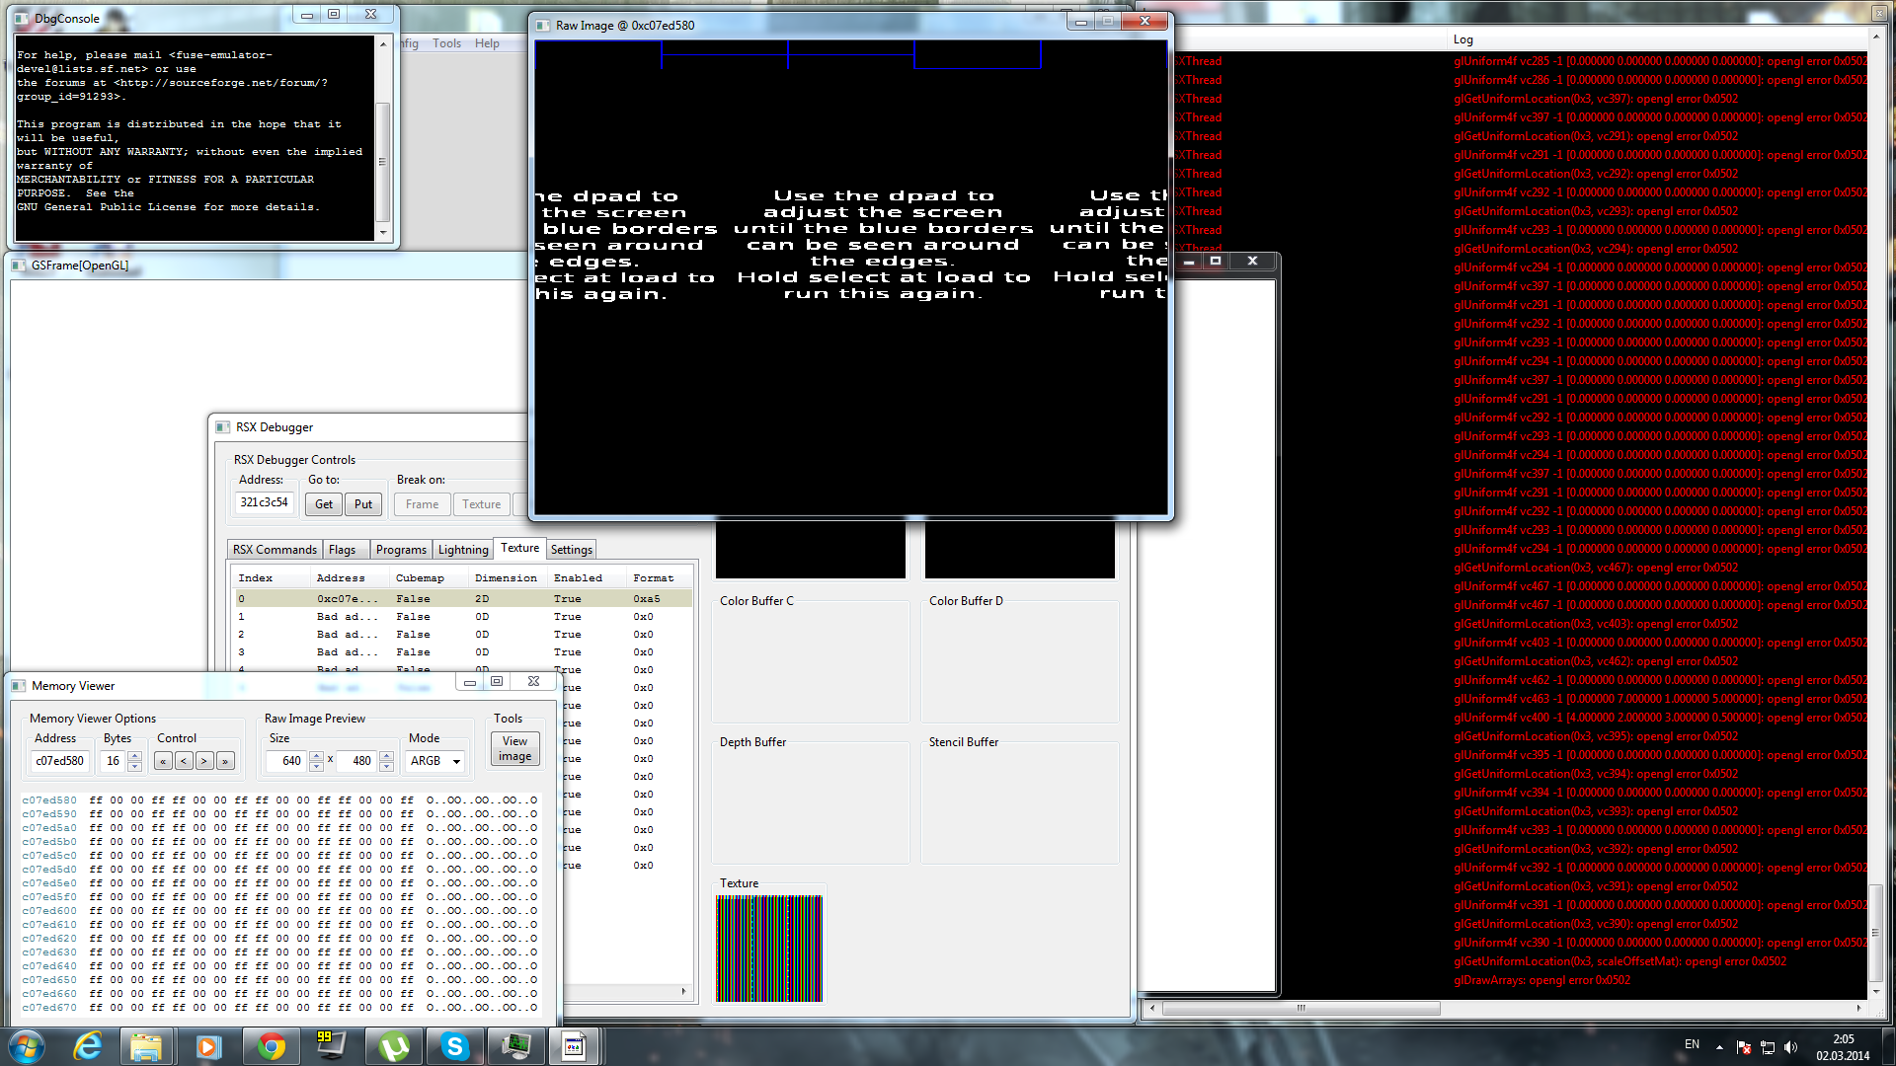This screenshot has height=1066, width=1896.
Task: Open Google Chrome from the taskbar
Action: click(x=271, y=1046)
